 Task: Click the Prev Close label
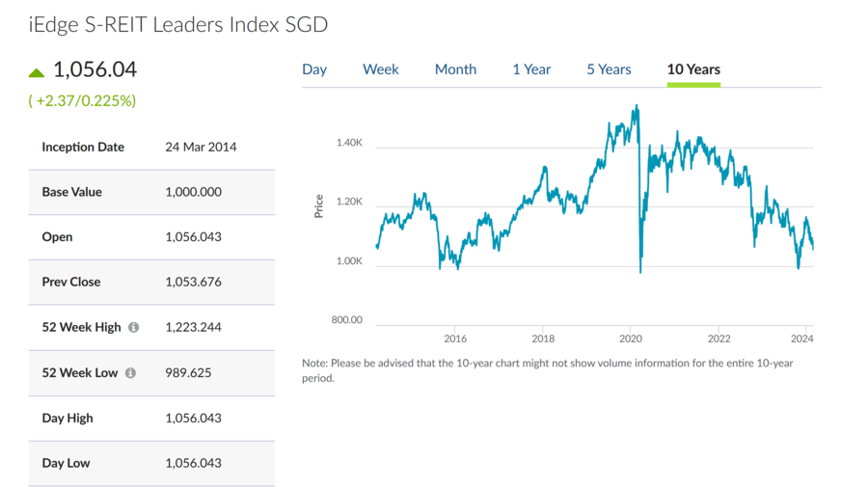tap(71, 282)
